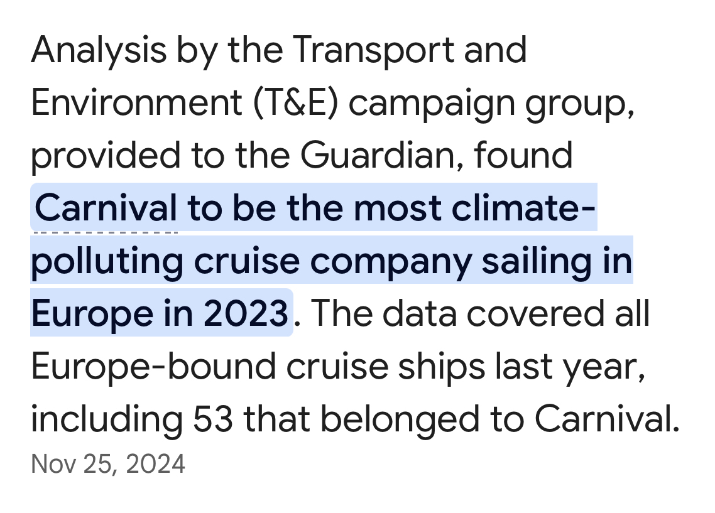Click "The data covered all" sentence start

coord(478,313)
